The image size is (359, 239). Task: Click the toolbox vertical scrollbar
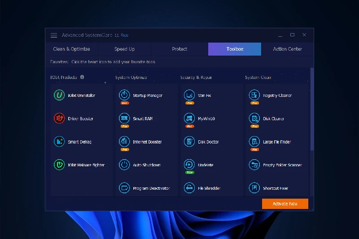coord(312,109)
